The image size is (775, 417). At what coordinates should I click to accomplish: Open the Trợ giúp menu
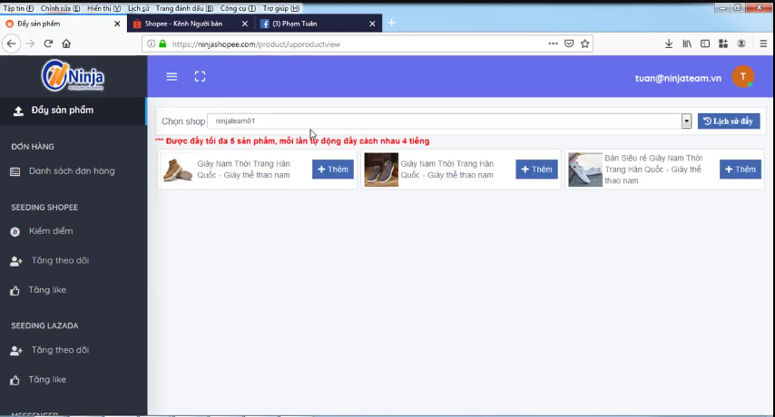pos(281,8)
